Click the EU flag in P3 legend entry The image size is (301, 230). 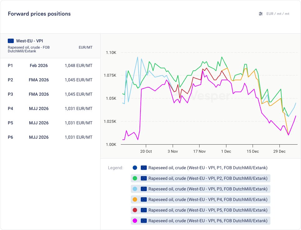144,189
